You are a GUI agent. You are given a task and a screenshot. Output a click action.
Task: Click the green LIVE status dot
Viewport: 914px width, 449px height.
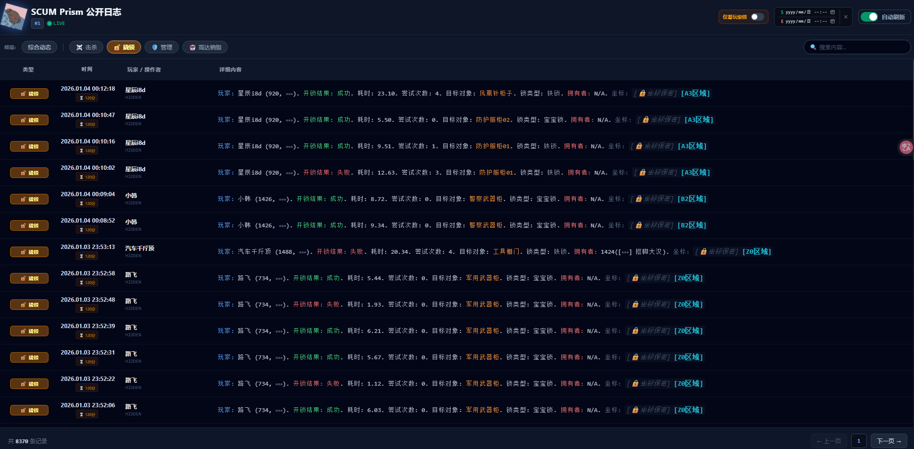tap(49, 23)
